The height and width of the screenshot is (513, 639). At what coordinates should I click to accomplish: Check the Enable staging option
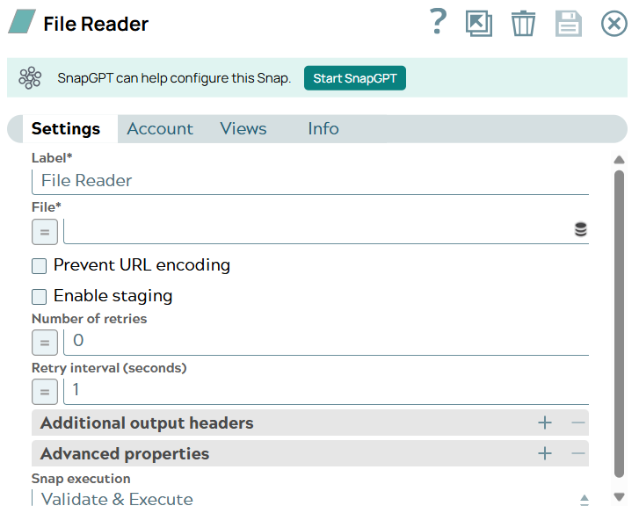coord(40,297)
